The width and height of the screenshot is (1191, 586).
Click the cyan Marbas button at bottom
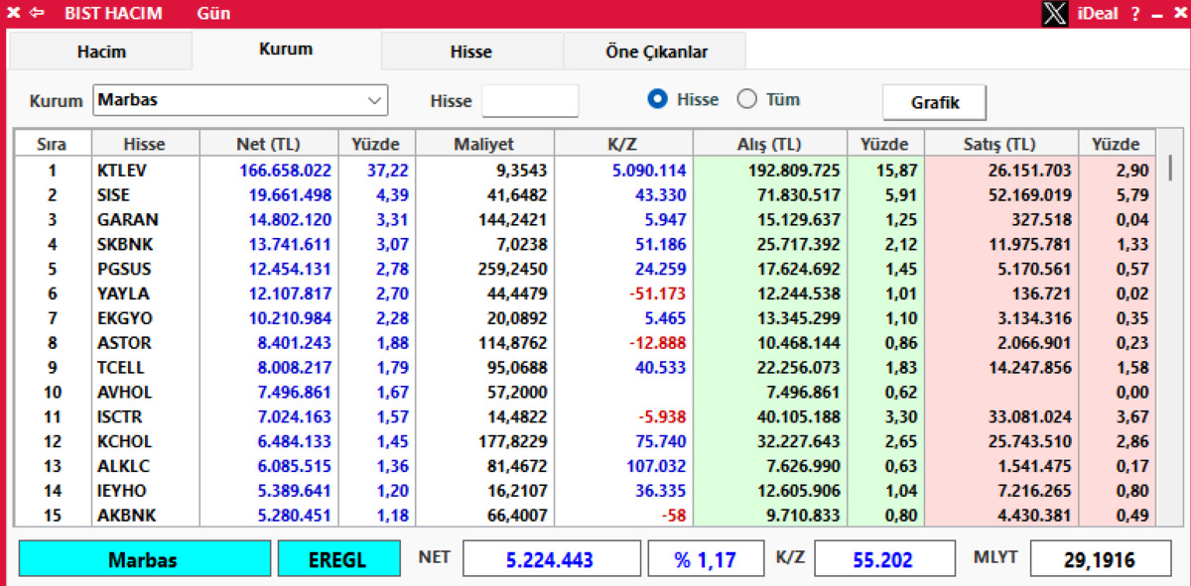[x=143, y=559]
